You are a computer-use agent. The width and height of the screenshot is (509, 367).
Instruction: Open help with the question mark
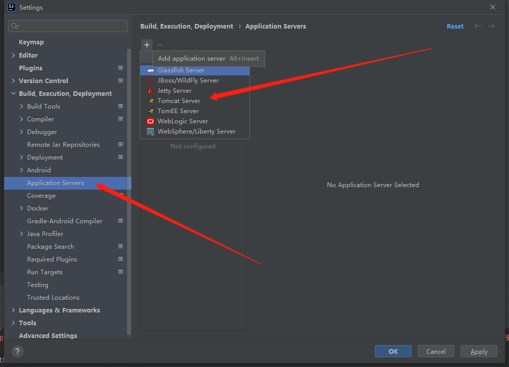coord(17,351)
